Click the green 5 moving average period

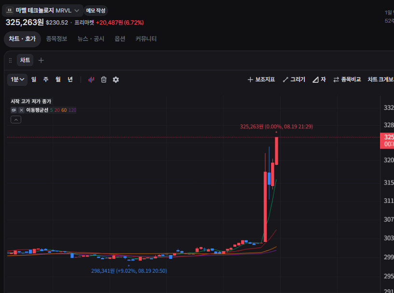click(52, 110)
